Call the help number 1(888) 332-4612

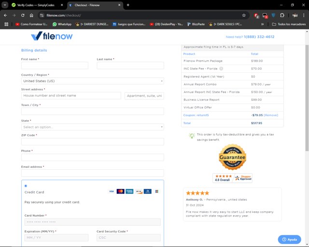point(259,37)
